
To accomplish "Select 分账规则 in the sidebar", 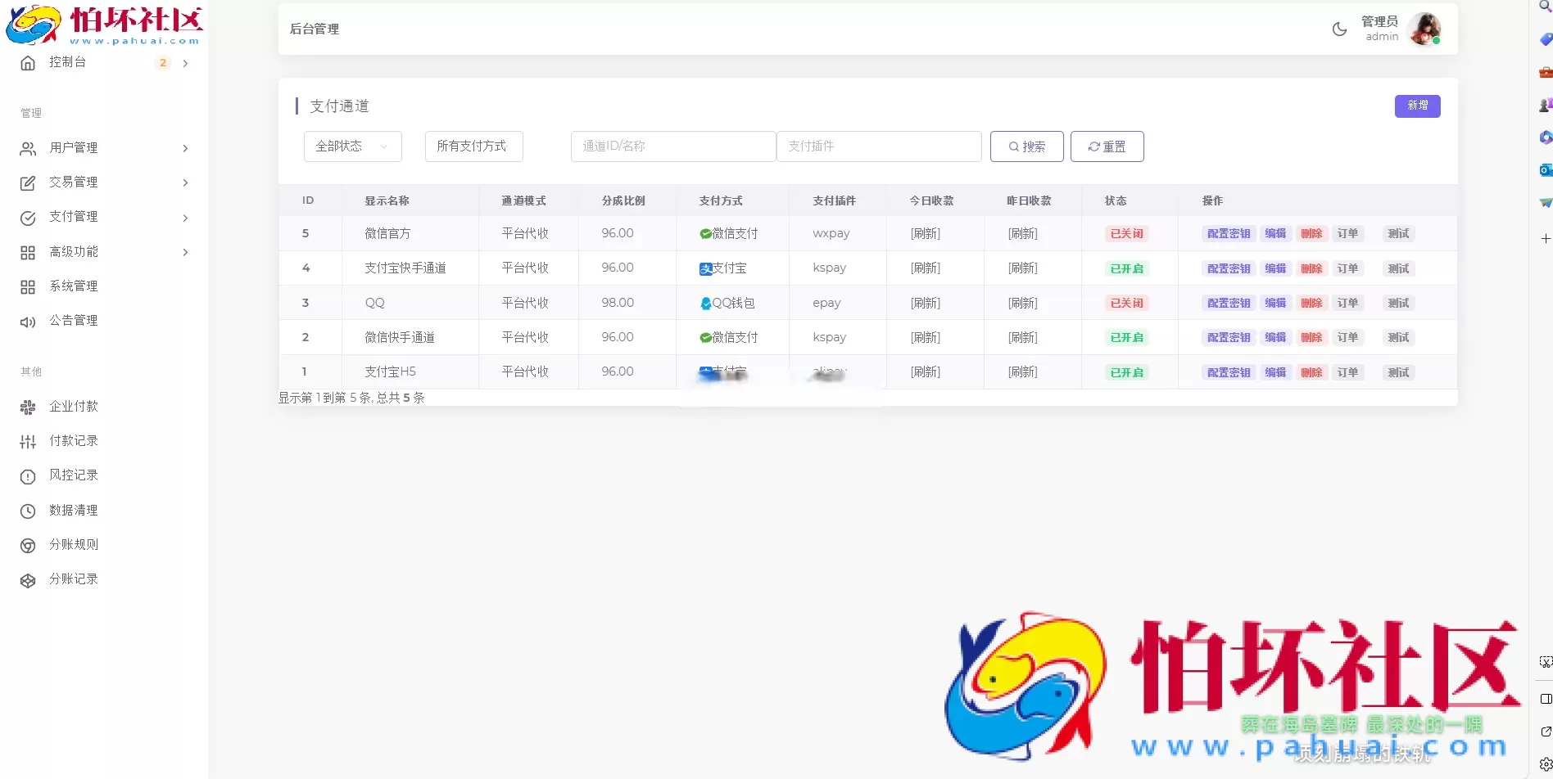I will (x=73, y=544).
